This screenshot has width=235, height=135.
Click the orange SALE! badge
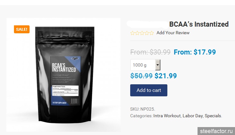(x=22, y=29)
